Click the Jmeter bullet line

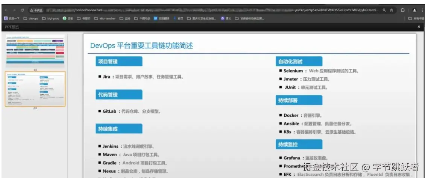(304, 79)
